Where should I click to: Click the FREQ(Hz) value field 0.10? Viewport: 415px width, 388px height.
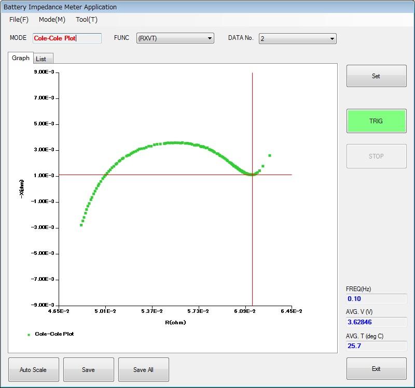(376, 299)
